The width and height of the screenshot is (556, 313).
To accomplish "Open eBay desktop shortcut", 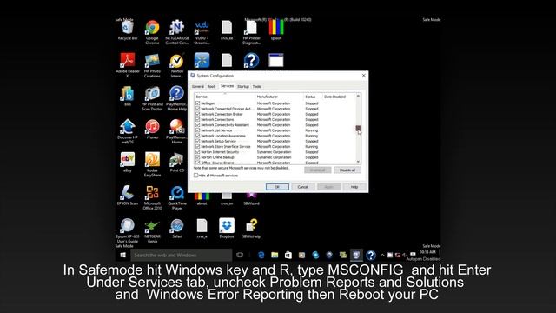I will [x=128, y=163].
